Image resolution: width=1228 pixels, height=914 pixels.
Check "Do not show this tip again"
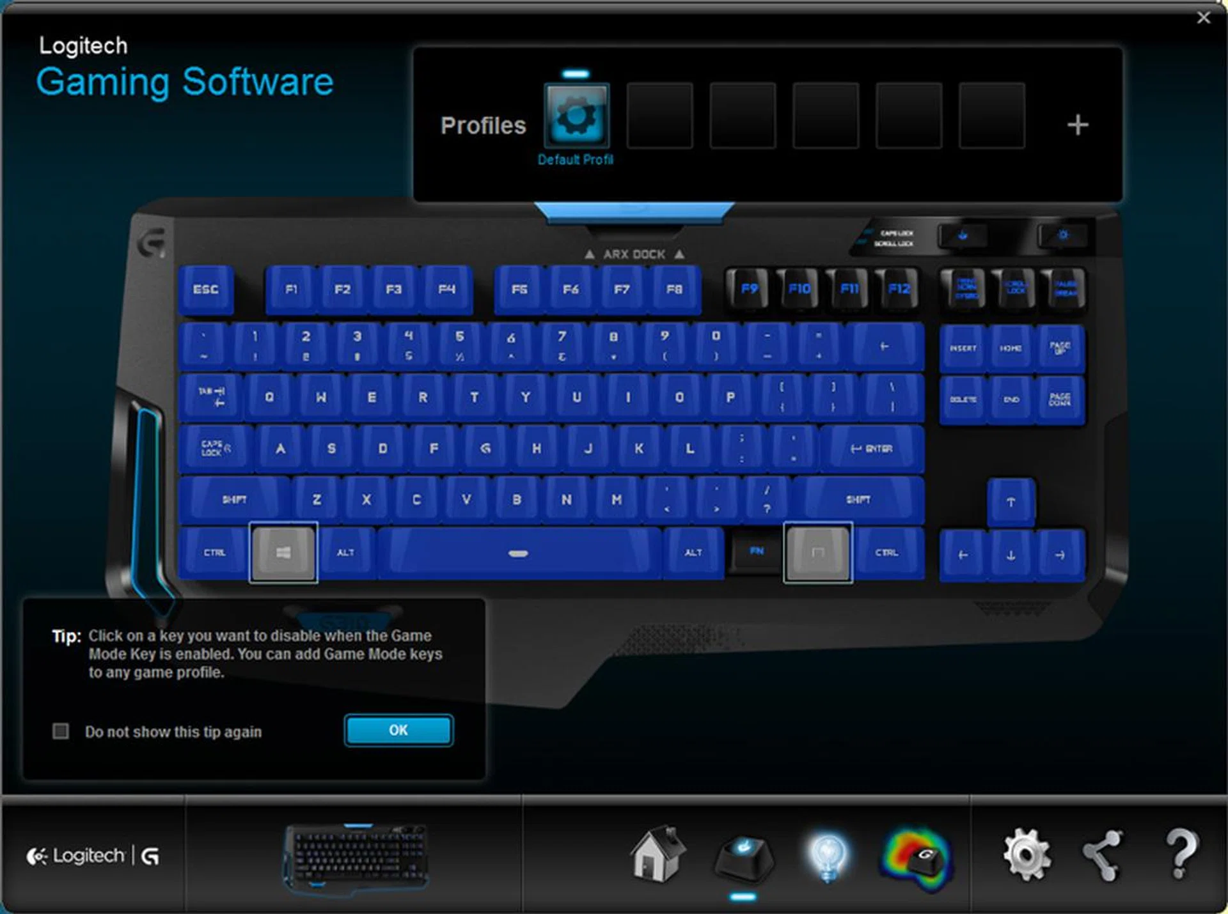[61, 731]
